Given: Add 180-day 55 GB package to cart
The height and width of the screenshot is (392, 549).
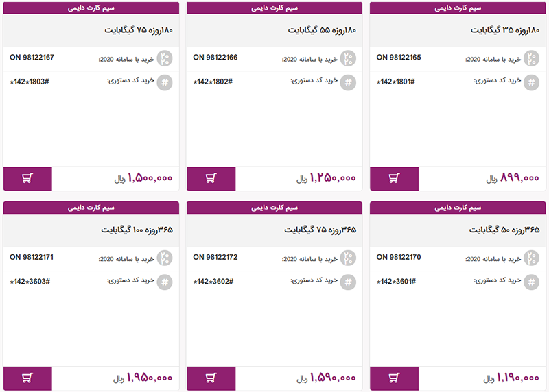Looking at the screenshot, I should (211, 179).
